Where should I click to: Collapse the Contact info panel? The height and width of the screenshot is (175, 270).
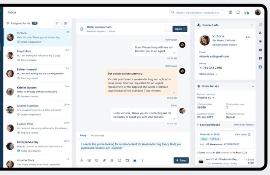pyautogui.click(x=251, y=25)
